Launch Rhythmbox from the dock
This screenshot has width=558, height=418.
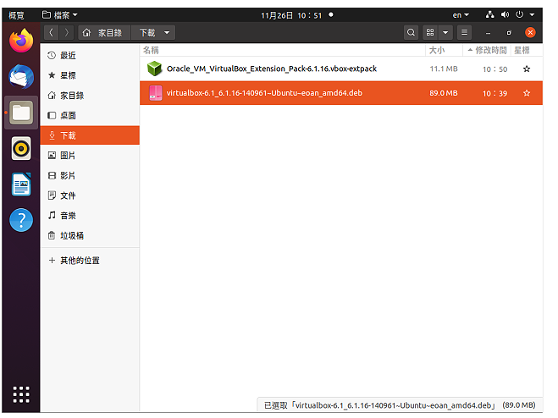(21, 148)
